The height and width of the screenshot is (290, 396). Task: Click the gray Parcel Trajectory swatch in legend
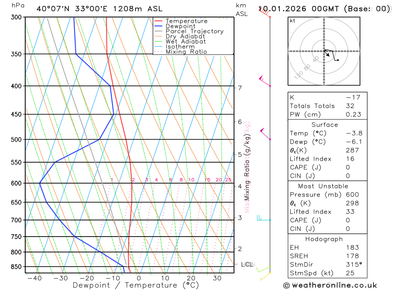pyautogui.click(x=158, y=31)
